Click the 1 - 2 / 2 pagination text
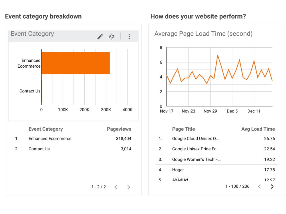Viewport: 286px width, 214px height. coord(99,187)
